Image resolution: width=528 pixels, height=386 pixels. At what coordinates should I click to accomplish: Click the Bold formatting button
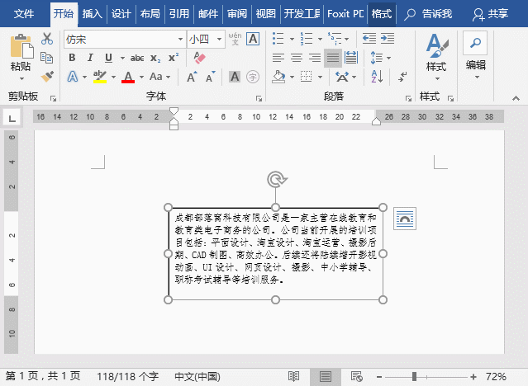tap(72, 58)
